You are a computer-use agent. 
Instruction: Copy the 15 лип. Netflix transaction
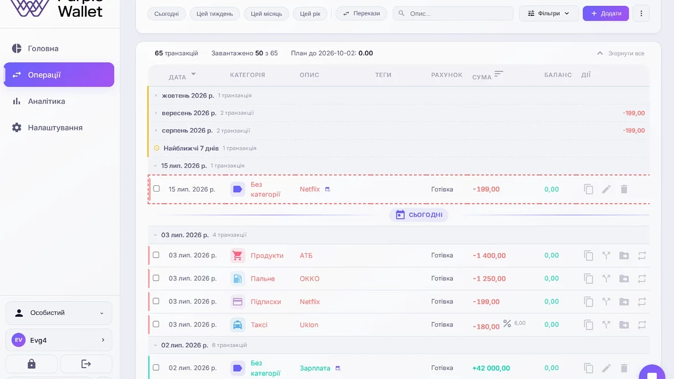coord(589,189)
